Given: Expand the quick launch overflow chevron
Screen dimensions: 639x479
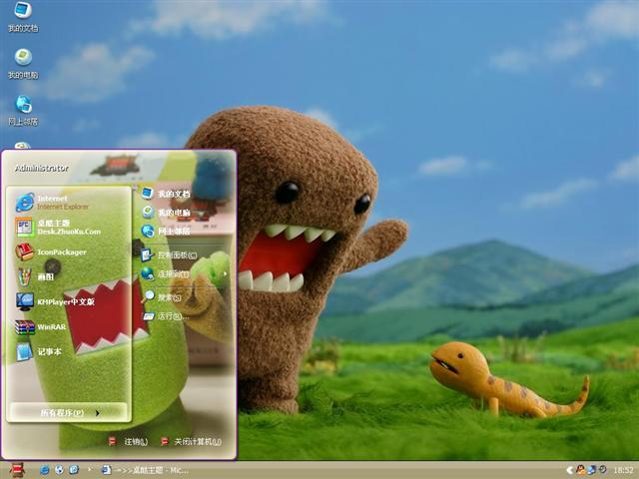Looking at the screenshot, I should point(89,469).
